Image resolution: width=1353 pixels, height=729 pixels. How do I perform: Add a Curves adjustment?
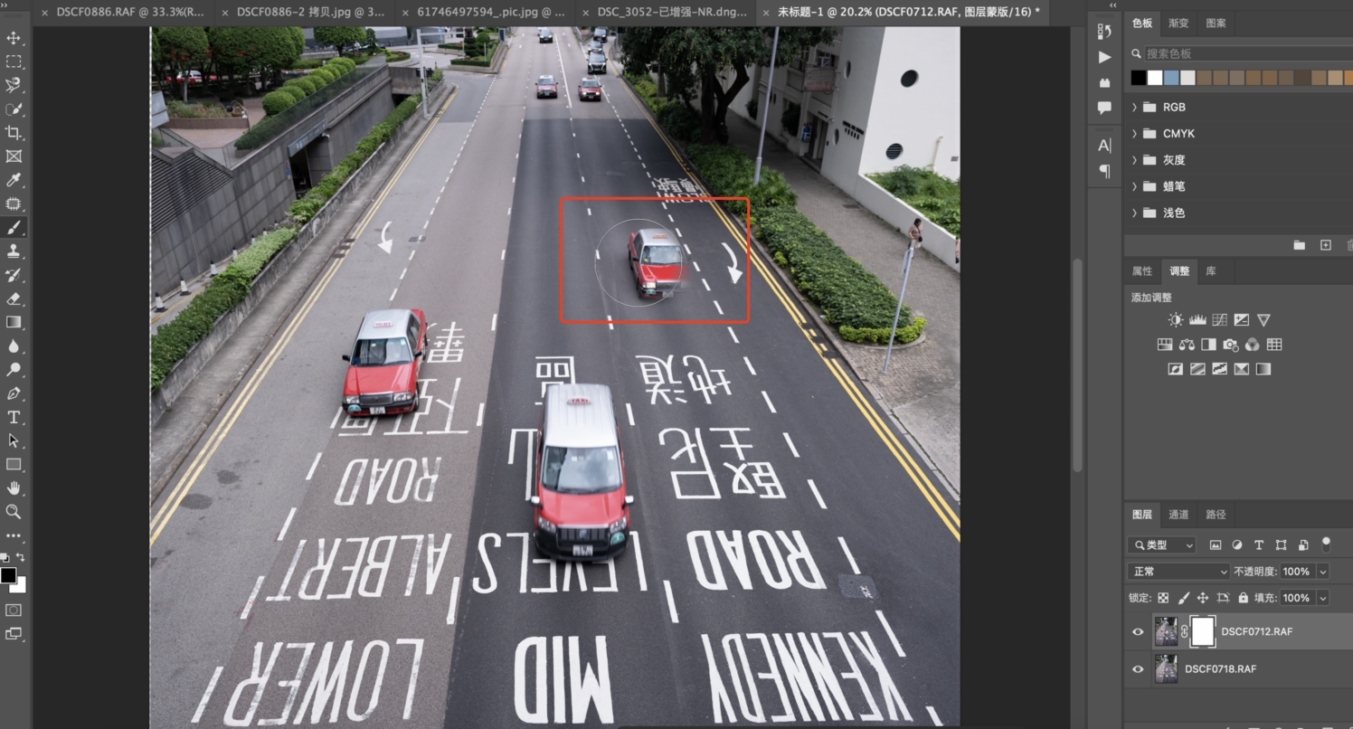pyautogui.click(x=1220, y=319)
